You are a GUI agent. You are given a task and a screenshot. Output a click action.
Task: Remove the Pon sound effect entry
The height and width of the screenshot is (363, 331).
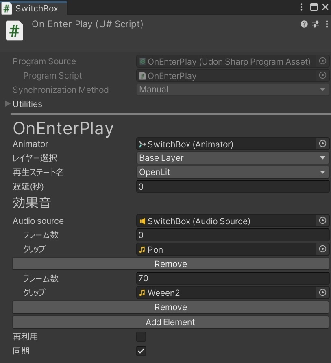(x=170, y=264)
